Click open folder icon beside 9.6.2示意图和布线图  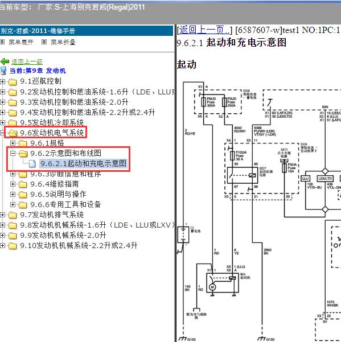[x=23, y=154]
